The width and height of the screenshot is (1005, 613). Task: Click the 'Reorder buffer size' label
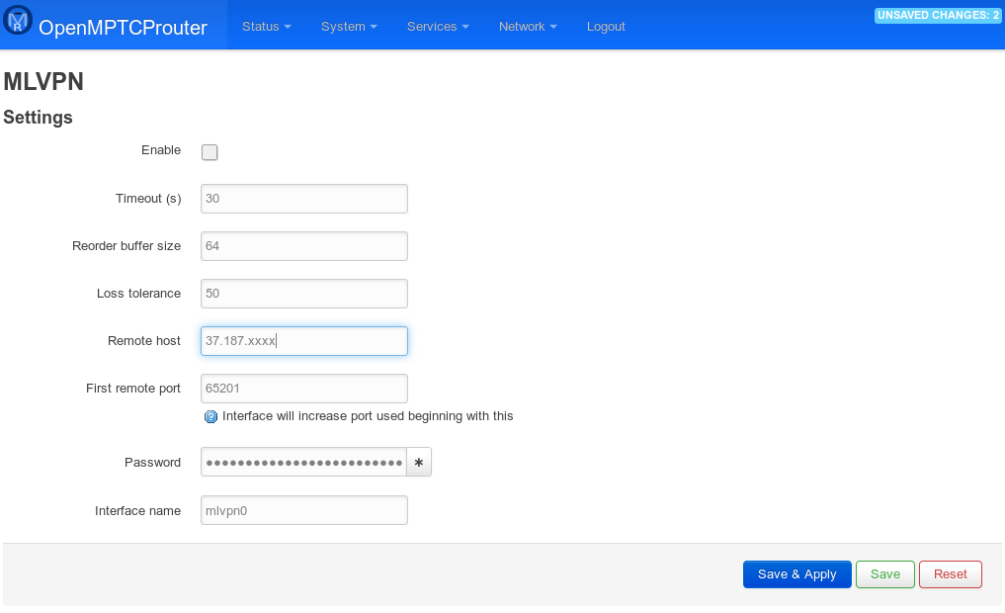126,246
